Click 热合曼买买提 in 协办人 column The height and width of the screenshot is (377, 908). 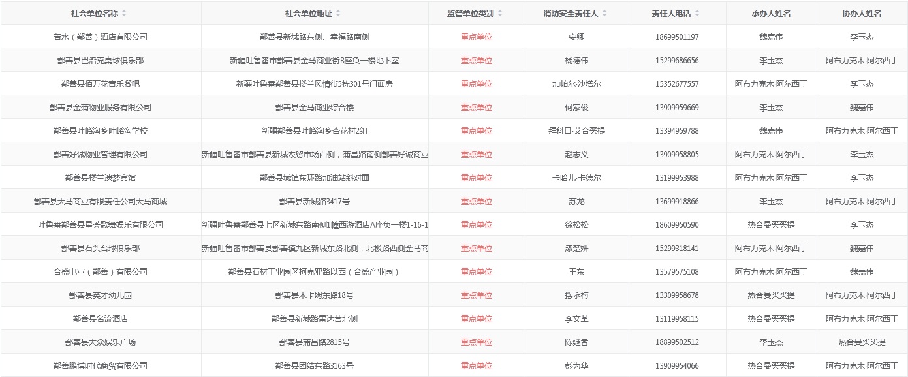pyautogui.click(x=862, y=342)
